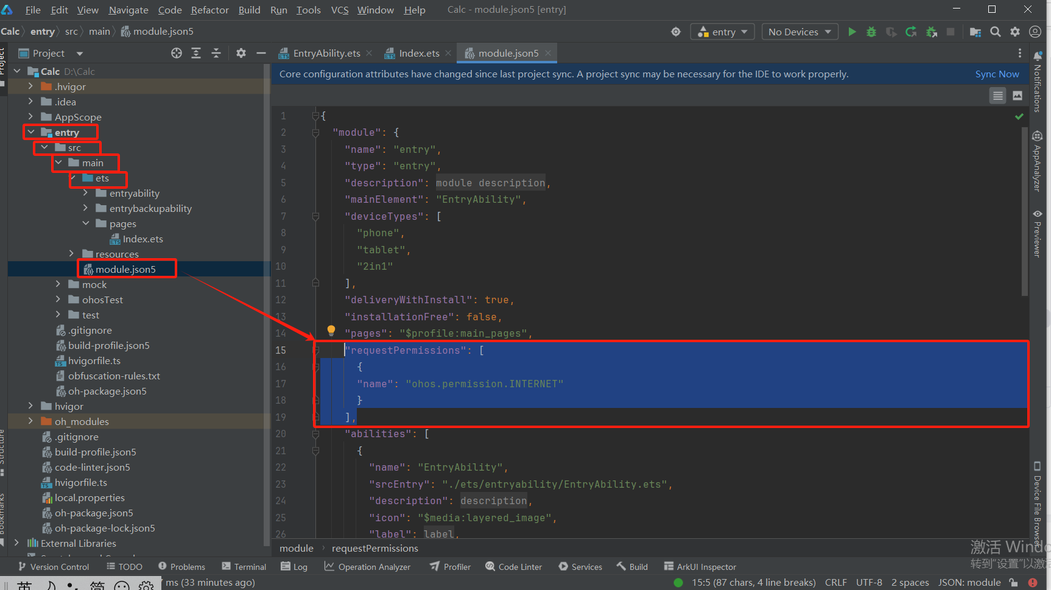This screenshot has width=1051, height=590.
Task: Open Version Control tool window
Action: [53, 566]
